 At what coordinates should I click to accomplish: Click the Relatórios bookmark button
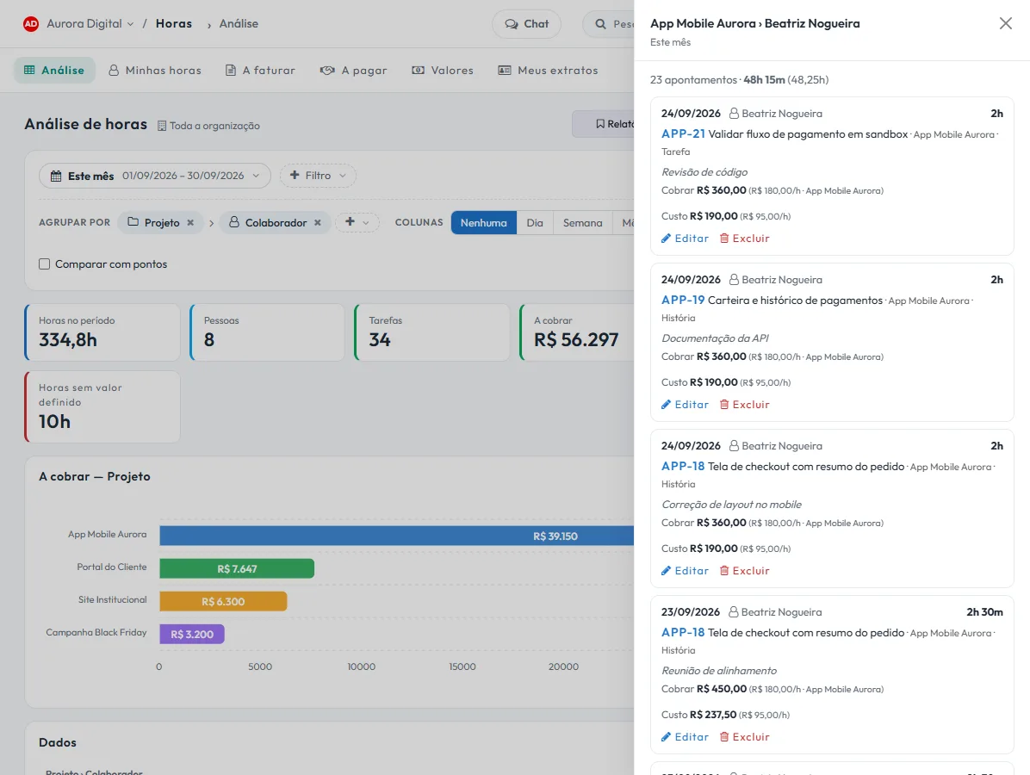[603, 124]
